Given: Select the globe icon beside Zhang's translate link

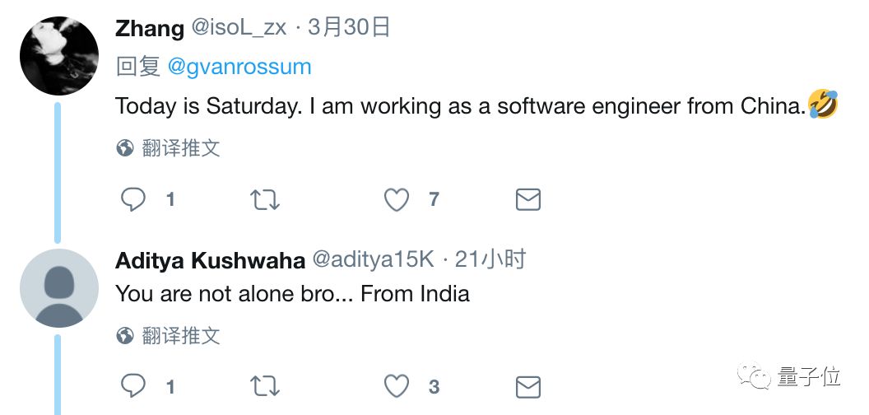Looking at the screenshot, I should coord(125,148).
